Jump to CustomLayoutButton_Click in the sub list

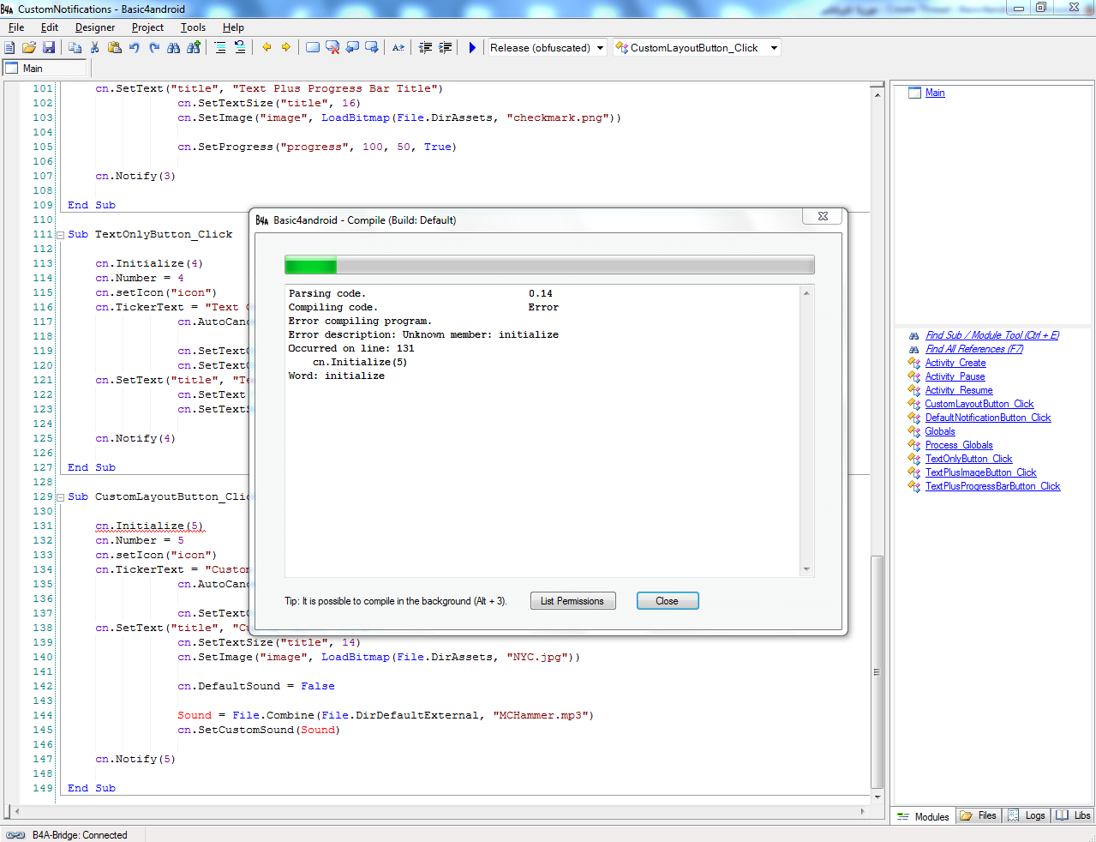(x=979, y=404)
